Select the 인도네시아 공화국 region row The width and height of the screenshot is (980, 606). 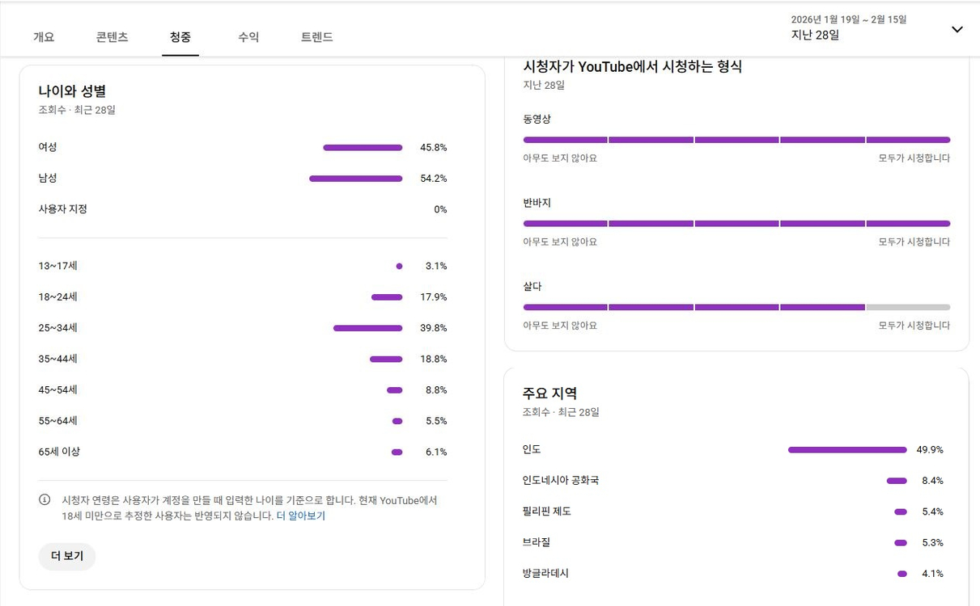896,480
